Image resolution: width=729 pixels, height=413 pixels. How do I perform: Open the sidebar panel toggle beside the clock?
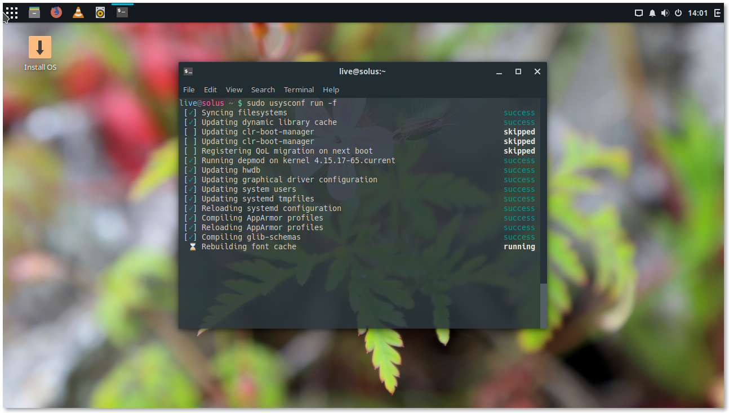[x=718, y=13]
